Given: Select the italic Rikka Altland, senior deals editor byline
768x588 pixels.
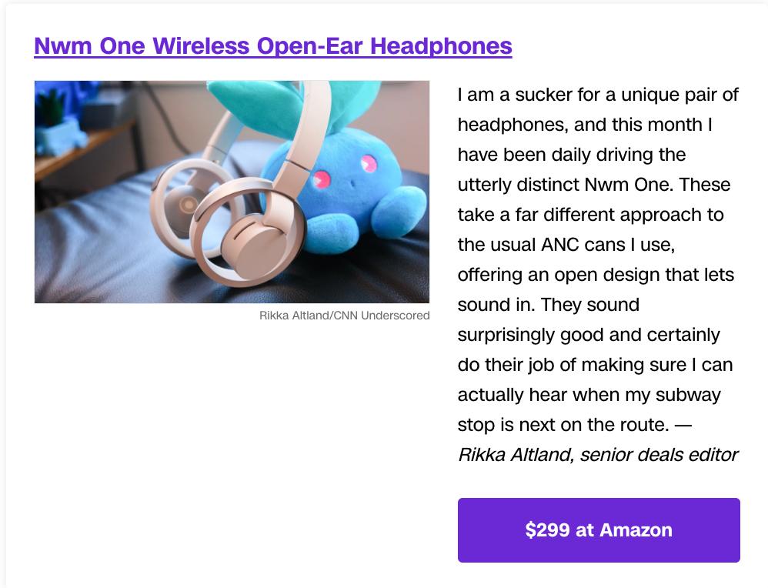Looking at the screenshot, I should (598, 455).
